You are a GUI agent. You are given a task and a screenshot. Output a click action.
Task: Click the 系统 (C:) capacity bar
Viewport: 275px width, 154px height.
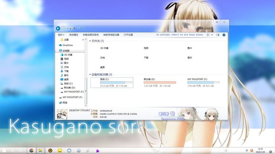(x=116, y=82)
